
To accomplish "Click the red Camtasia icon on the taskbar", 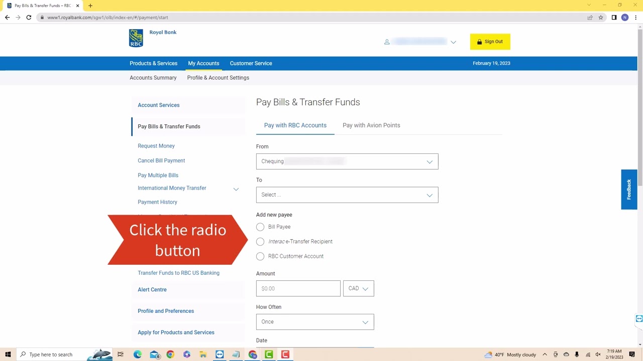I will pos(285,354).
